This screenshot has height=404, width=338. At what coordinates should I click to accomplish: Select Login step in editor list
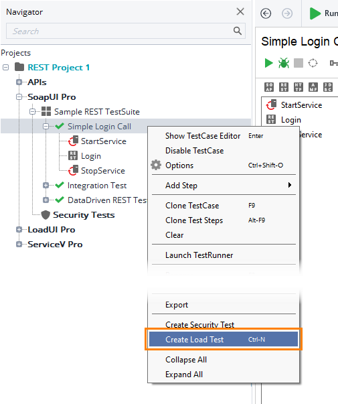coord(291,120)
